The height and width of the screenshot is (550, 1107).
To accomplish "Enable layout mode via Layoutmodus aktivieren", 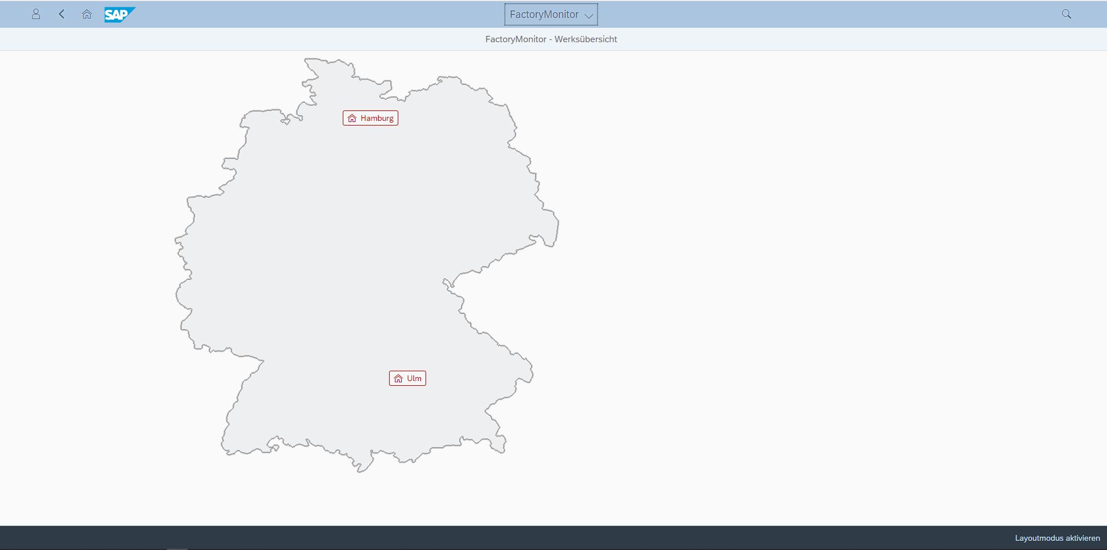I will coord(1057,538).
